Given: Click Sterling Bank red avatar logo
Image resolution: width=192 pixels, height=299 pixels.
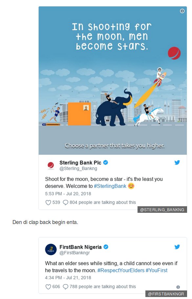Looking at the screenshot, I should (x=51, y=165).
